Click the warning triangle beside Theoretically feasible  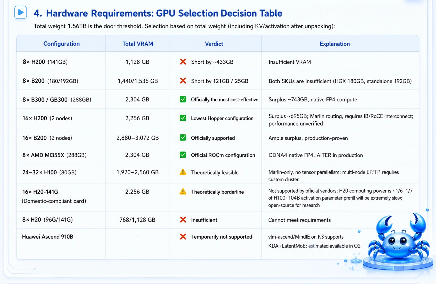click(x=183, y=172)
